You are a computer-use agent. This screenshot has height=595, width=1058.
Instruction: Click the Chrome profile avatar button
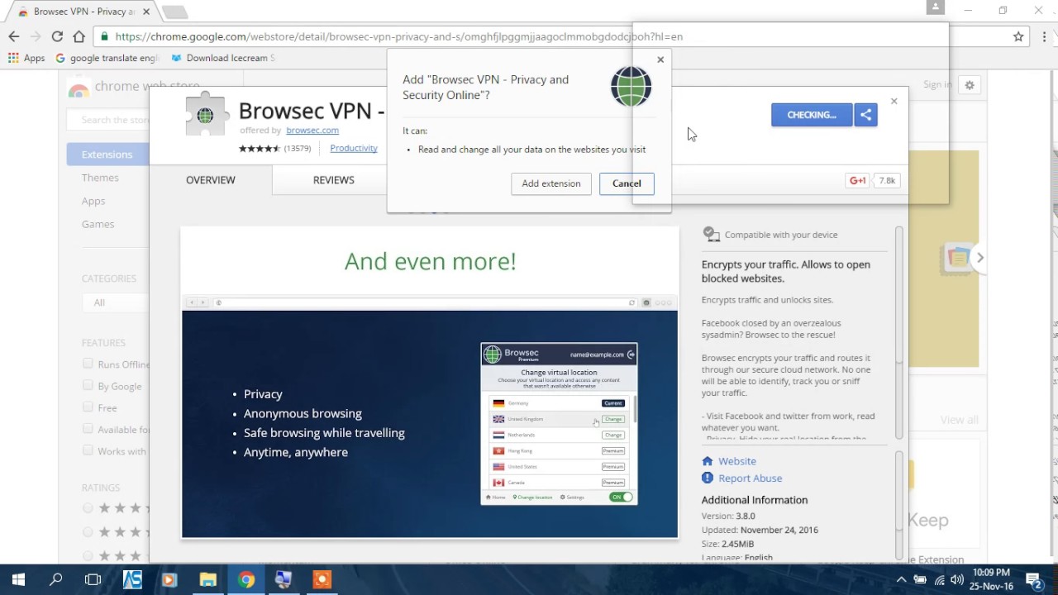coord(936,7)
